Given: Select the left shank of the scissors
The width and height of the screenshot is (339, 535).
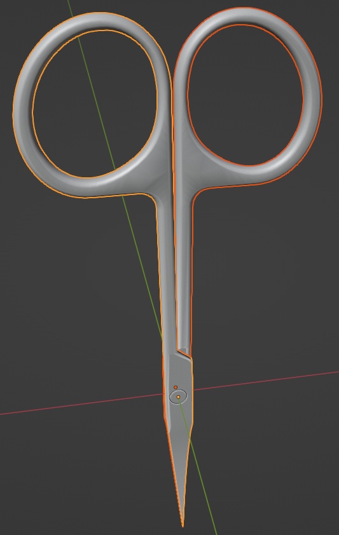Looking at the screenshot, I should [x=167, y=273].
